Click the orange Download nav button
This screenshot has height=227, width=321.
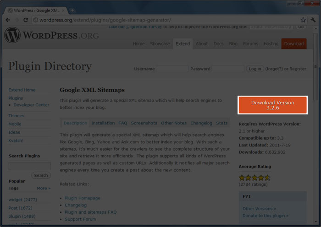point(294,44)
